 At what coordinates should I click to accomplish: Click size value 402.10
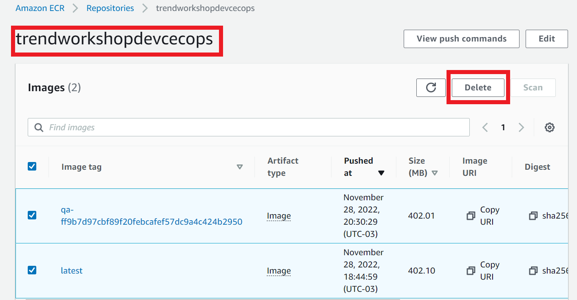(421, 271)
